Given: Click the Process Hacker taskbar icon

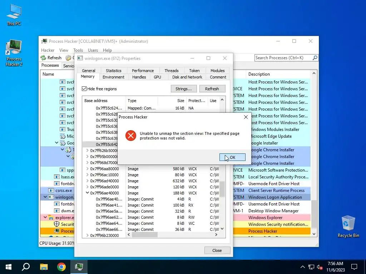Looking at the screenshot, I should pyautogui.click(x=79, y=267).
